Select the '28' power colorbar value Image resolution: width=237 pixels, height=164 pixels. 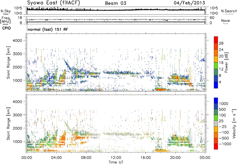(x=221, y=43)
